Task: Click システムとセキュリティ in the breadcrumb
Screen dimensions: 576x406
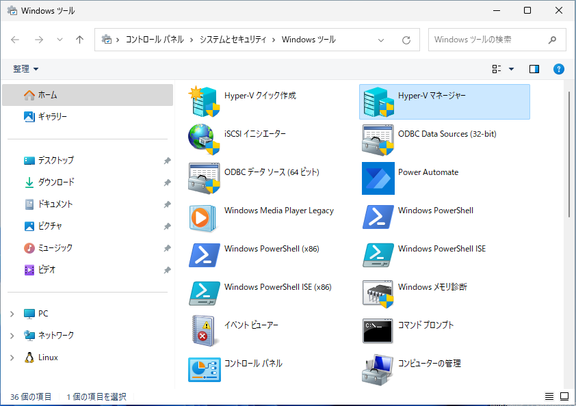Action: (x=233, y=40)
